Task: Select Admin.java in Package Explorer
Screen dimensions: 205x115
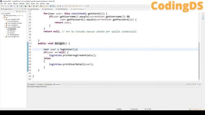Action: tap(12, 29)
